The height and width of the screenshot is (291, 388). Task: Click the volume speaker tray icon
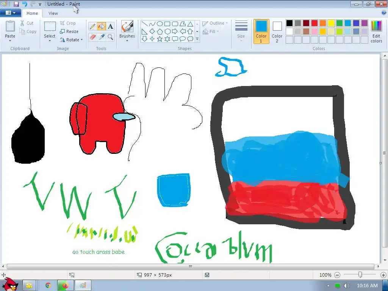tap(346, 286)
